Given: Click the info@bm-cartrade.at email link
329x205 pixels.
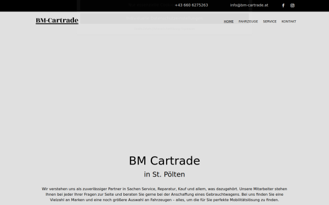Looking at the screenshot, I should pyautogui.click(x=249, y=5).
